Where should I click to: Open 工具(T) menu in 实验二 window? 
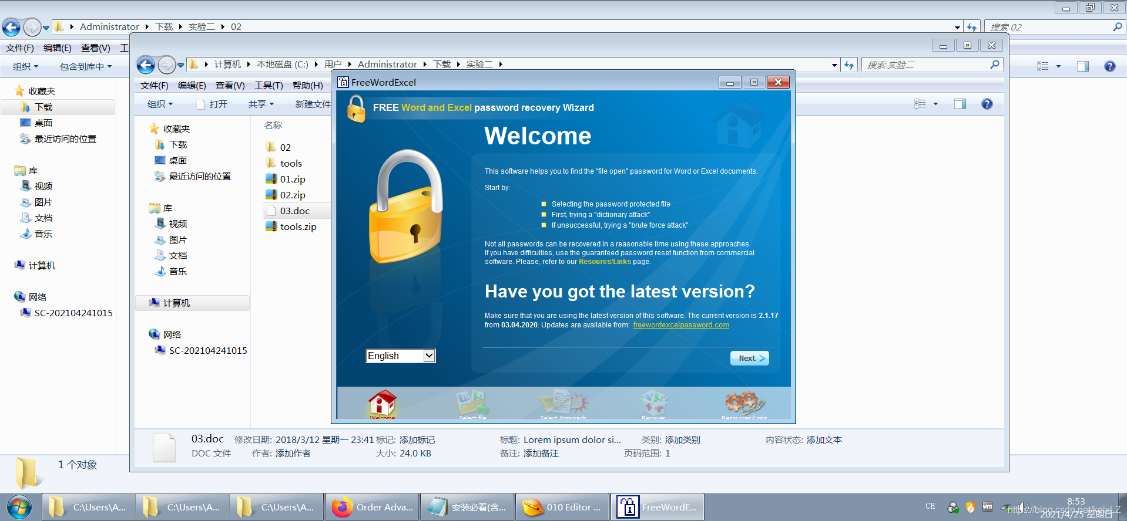pyautogui.click(x=269, y=85)
